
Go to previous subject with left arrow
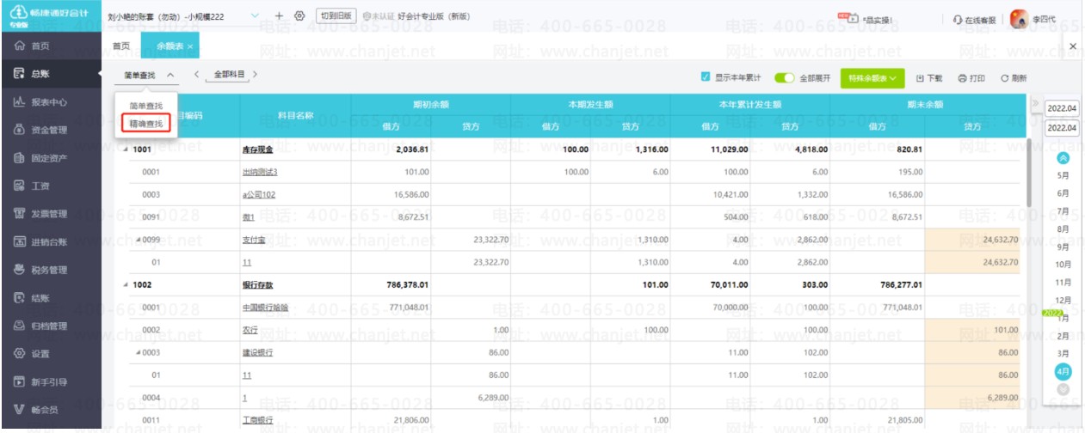coord(197,75)
